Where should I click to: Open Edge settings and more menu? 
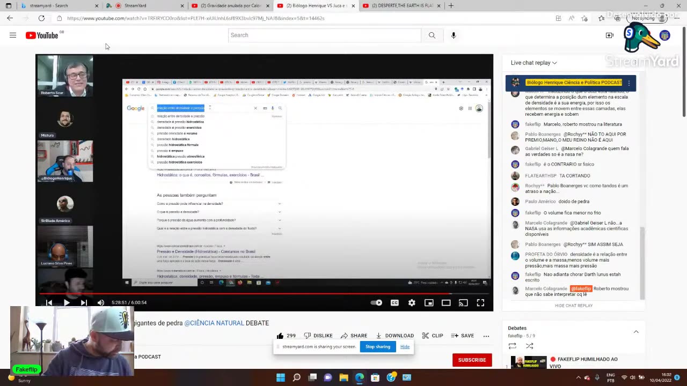[677, 18]
